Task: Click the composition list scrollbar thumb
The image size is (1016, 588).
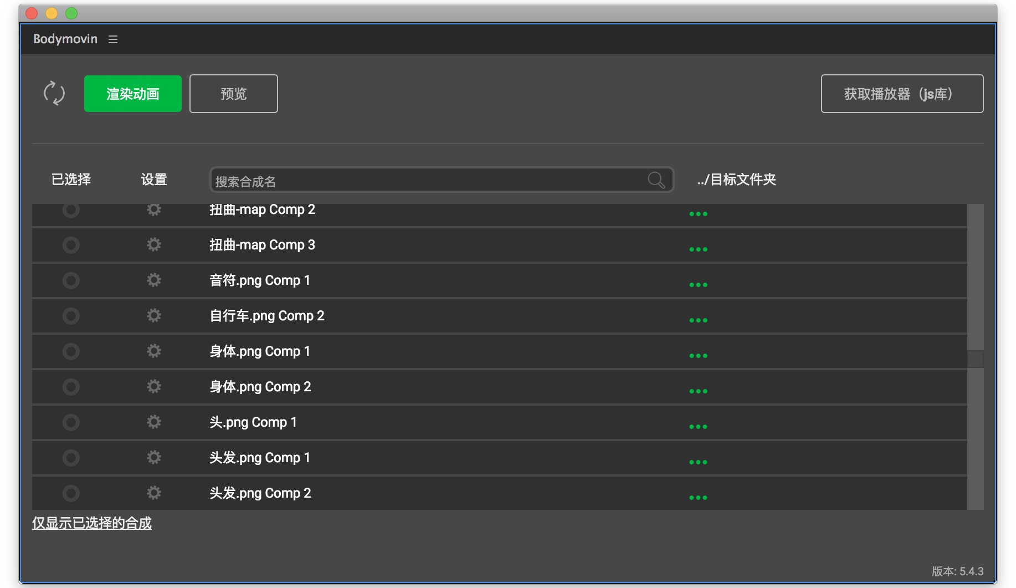Action: pyautogui.click(x=976, y=359)
